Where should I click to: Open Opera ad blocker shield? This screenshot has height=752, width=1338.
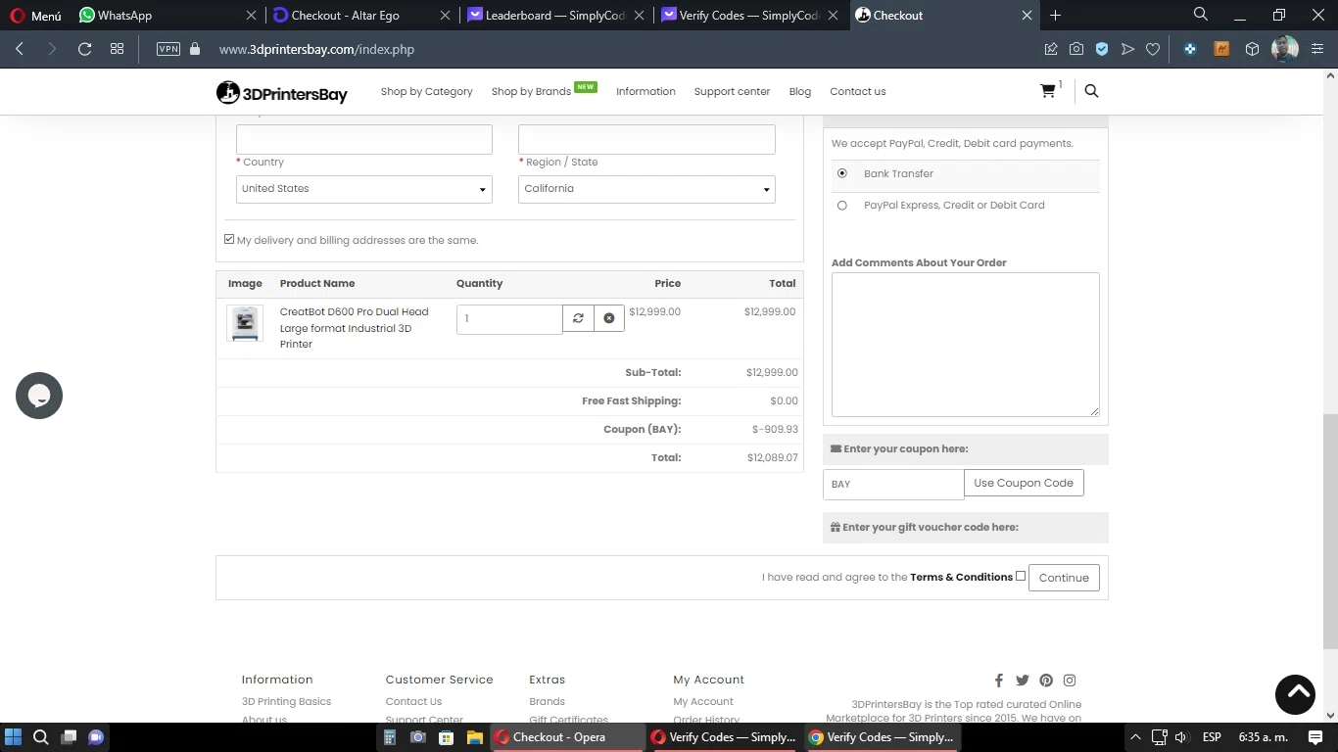pyautogui.click(x=1102, y=49)
